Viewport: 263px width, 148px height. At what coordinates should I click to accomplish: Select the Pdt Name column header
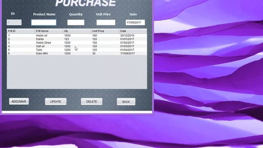pyautogui.click(x=49, y=31)
